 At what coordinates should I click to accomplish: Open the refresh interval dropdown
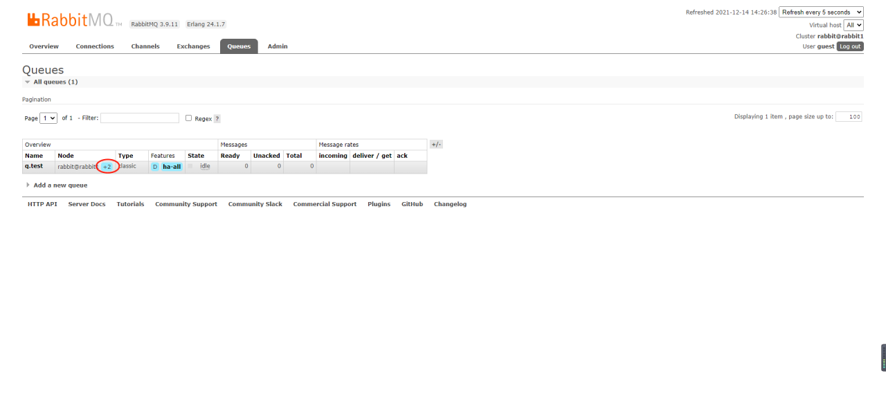coord(821,12)
